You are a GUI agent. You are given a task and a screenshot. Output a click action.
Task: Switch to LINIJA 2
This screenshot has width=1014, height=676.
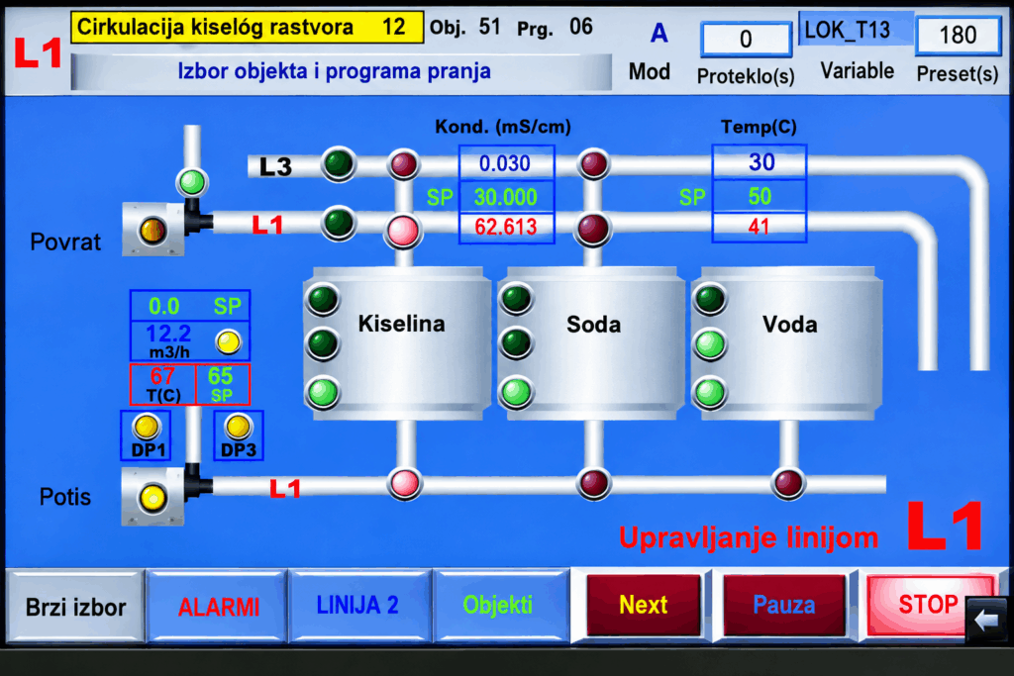click(357, 606)
